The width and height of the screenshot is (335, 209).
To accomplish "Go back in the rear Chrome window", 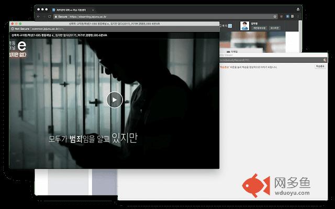I will [38, 16].
